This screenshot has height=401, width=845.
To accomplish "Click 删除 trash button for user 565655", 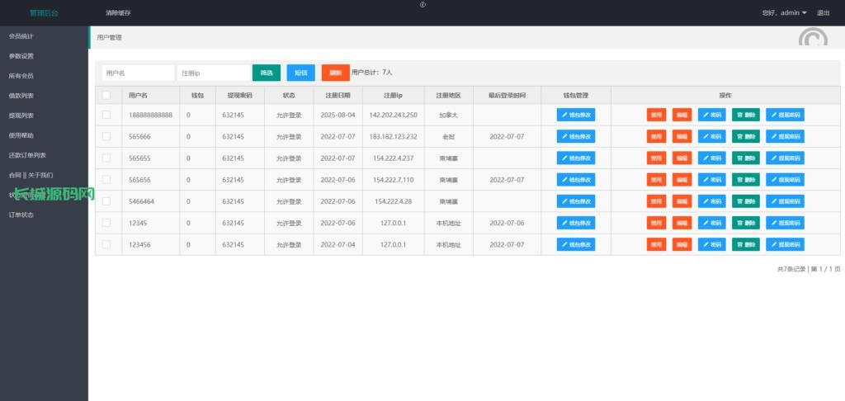I will [745, 158].
